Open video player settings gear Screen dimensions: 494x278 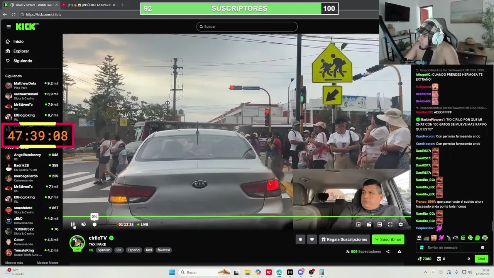point(401,224)
